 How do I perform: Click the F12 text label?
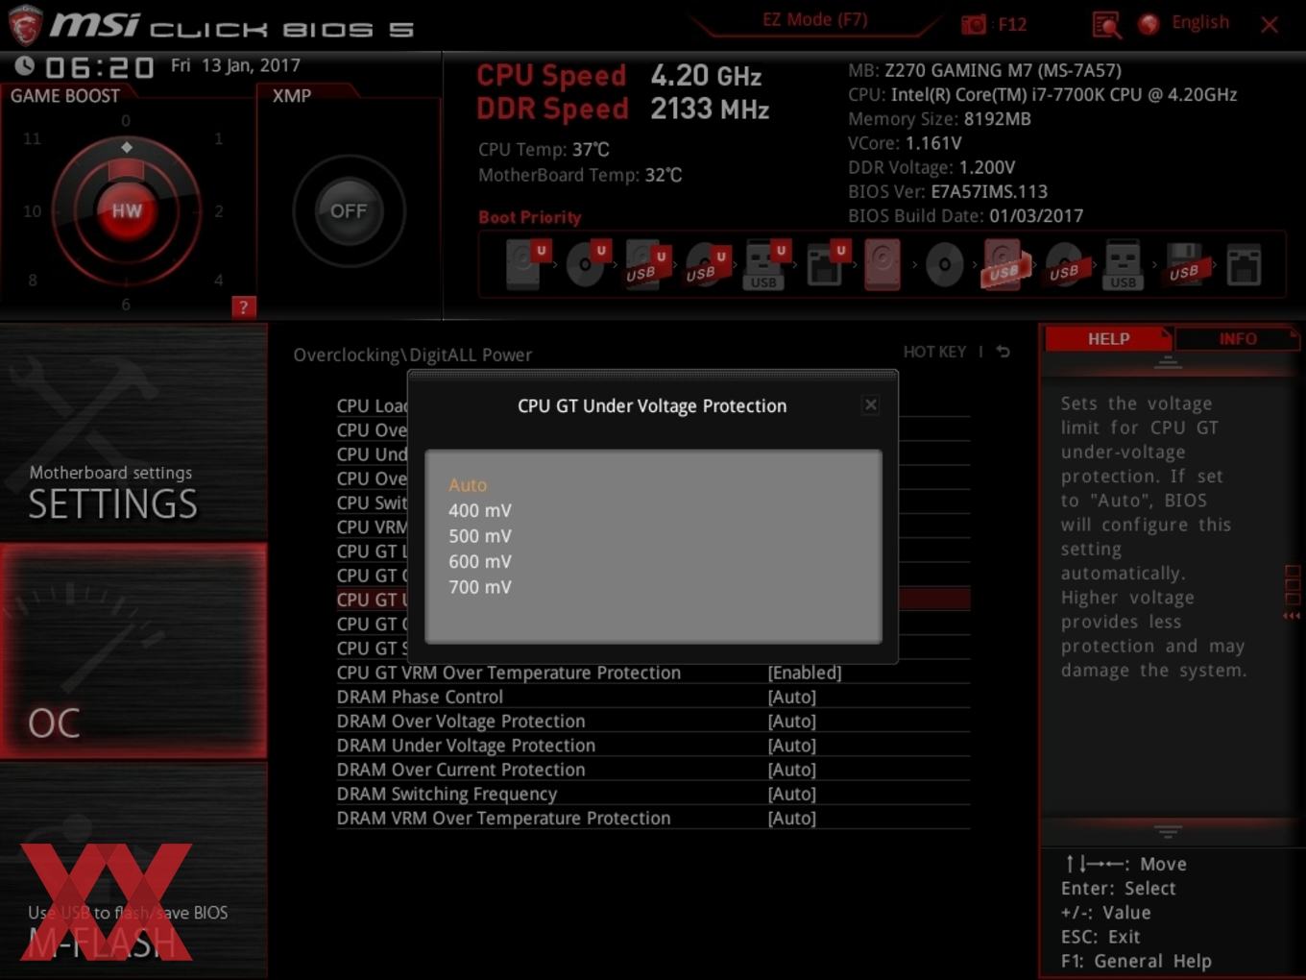[x=1012, y=24]
